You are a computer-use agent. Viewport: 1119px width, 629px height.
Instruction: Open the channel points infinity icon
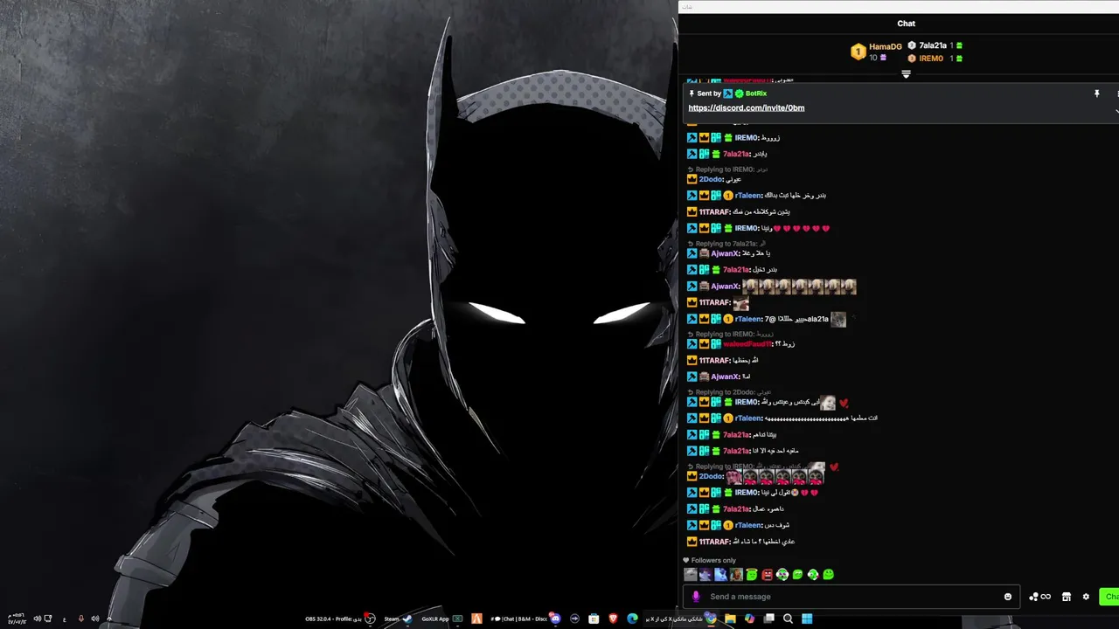point(1039,597)
